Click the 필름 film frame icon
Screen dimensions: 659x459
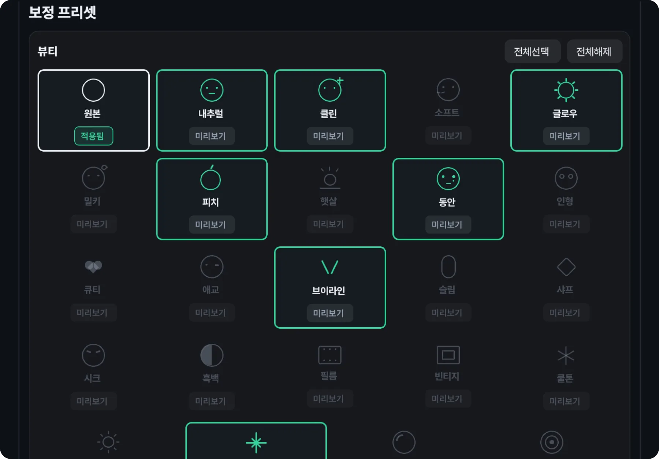pyautogui.click(x=329, y=355)
